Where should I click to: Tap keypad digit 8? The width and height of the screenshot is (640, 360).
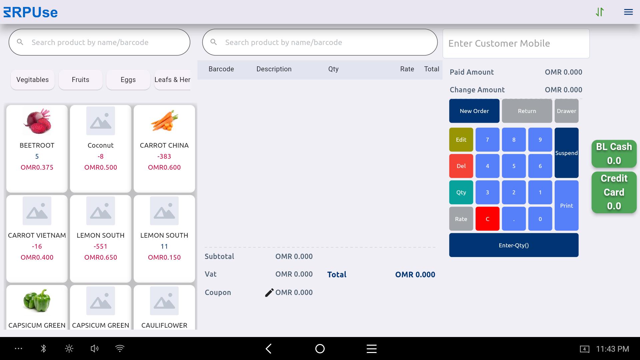point(514,140)
